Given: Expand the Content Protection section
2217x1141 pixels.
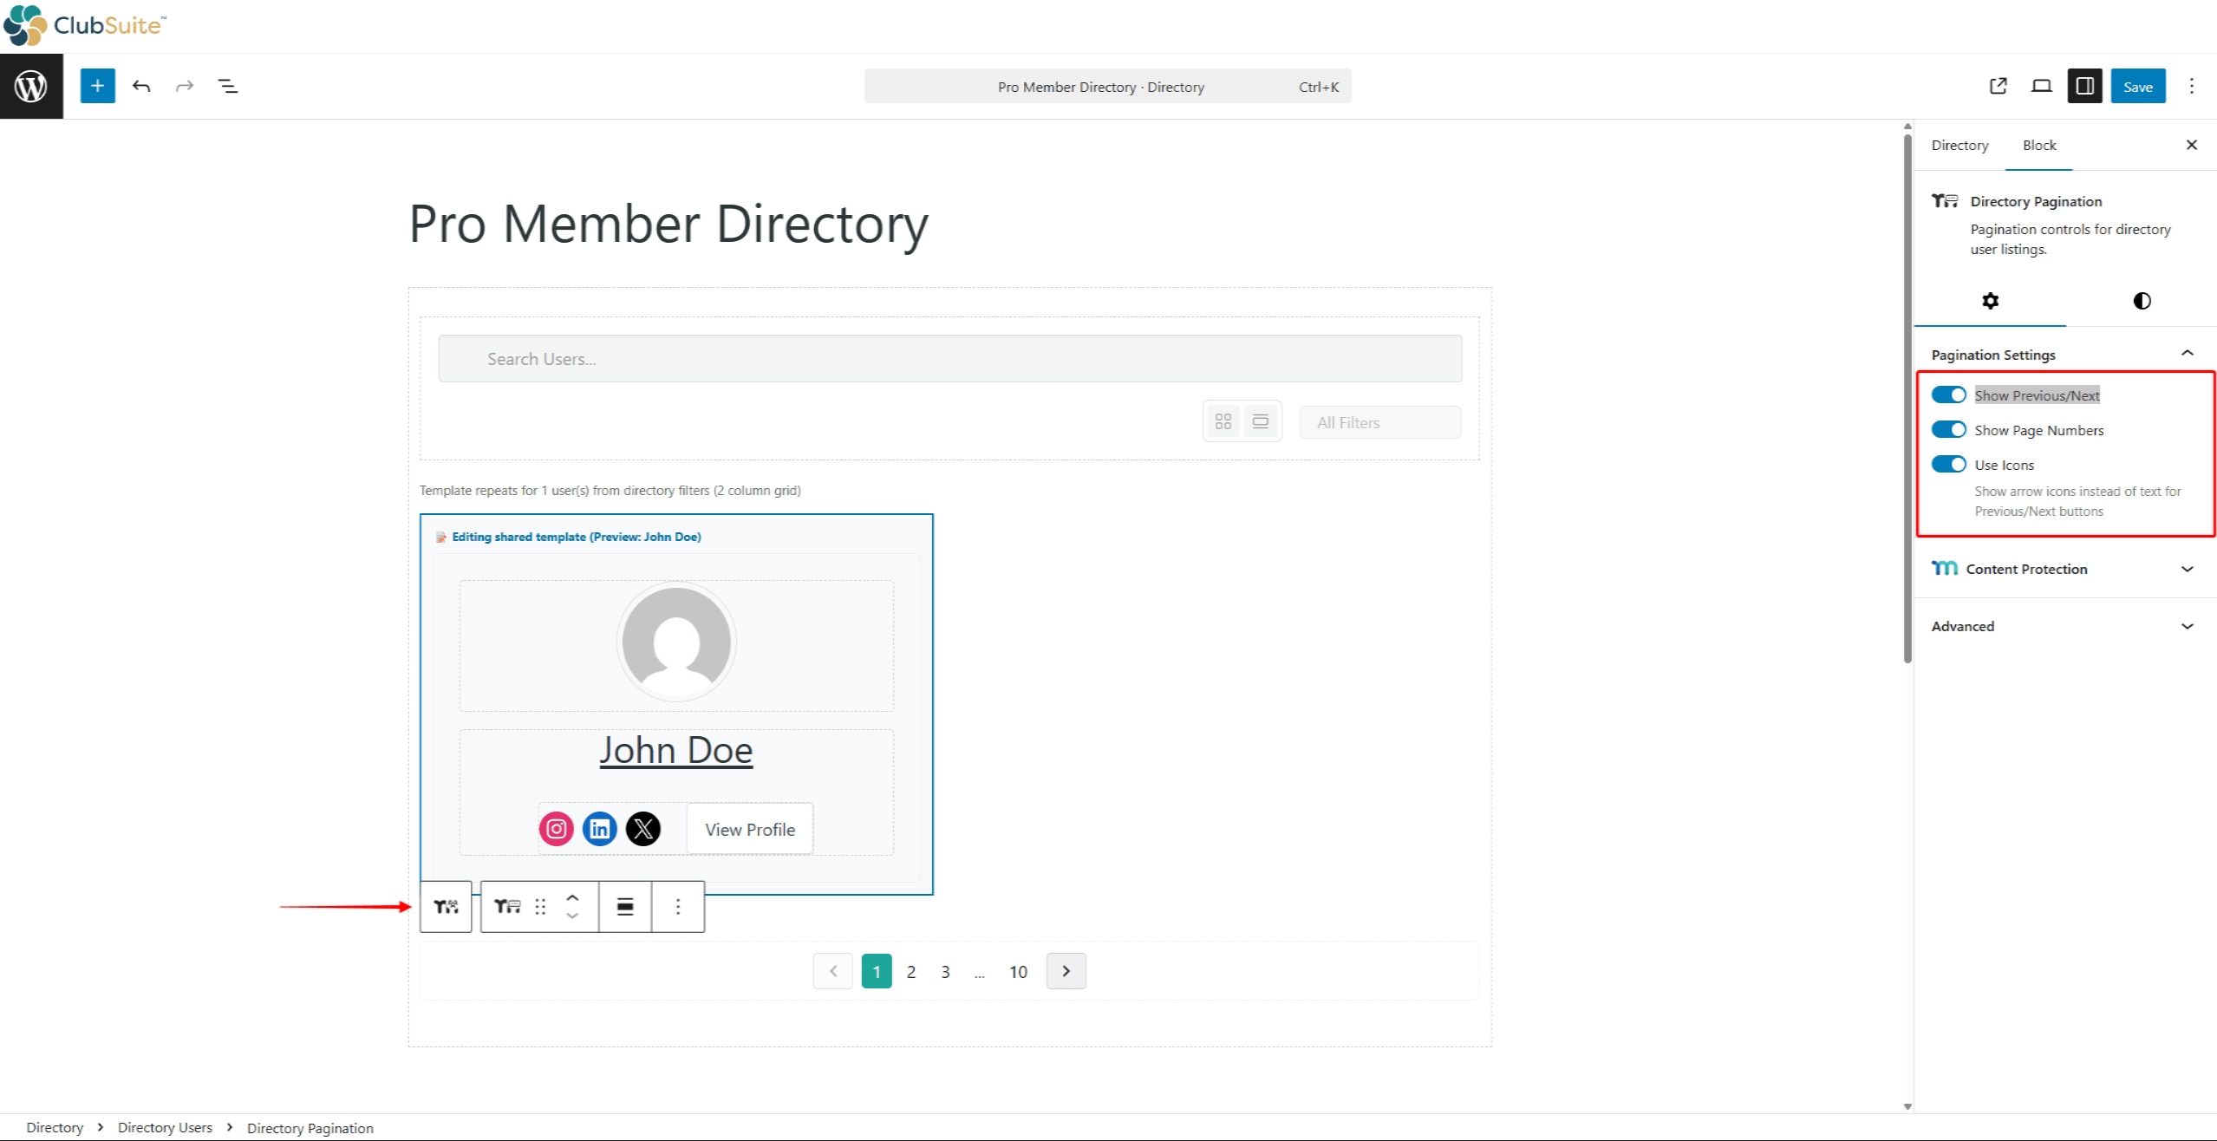Looking at the screenshot, I should pyautogui.click(x=2188, y=569).
